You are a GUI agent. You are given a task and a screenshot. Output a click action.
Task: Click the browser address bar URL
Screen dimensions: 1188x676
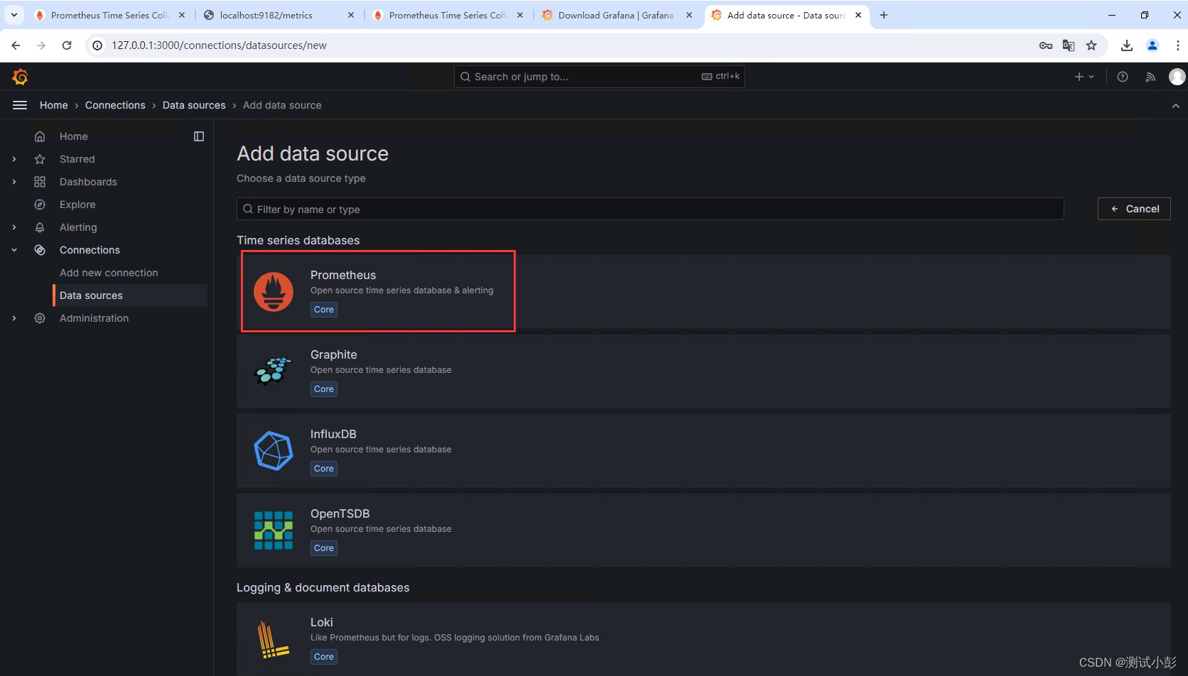pos(219,45)
